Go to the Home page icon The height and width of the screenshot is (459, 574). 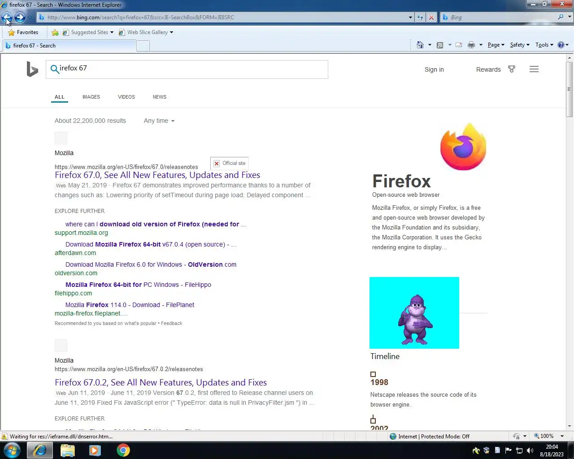point(420,45)
